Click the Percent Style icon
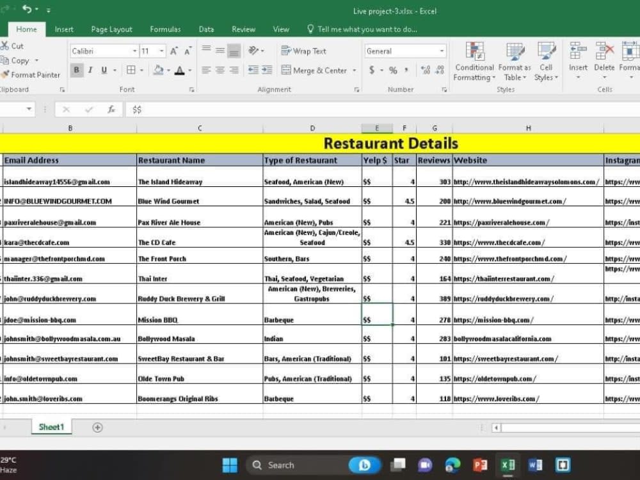This screenshot has width=640, height=480. click(393, 70)
